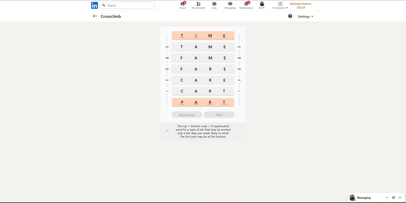Open the Messaging icon in navbar
This screenshot has width=406, height=203.
click(230, 5)
